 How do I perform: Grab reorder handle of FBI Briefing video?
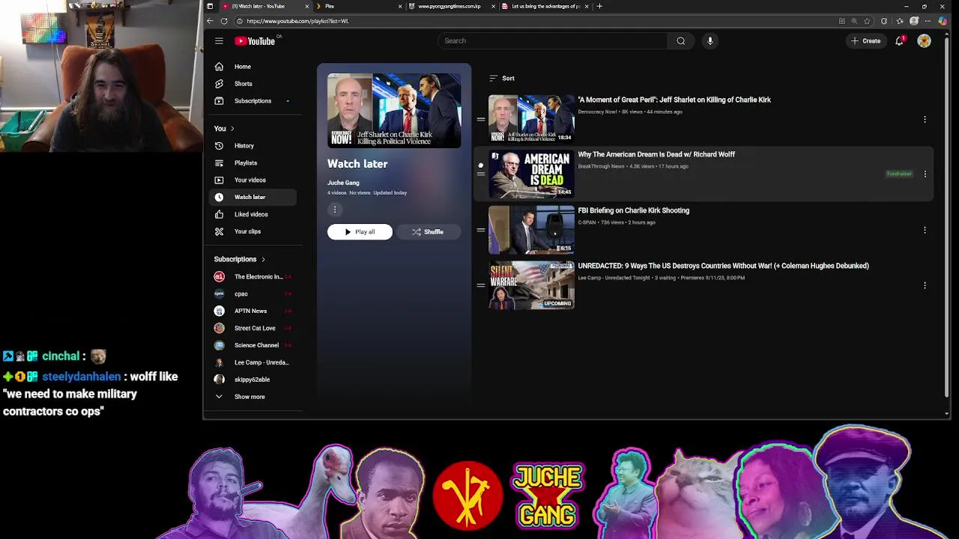click(480, 230)
